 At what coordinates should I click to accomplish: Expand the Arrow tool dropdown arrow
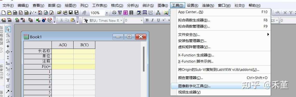11,92
